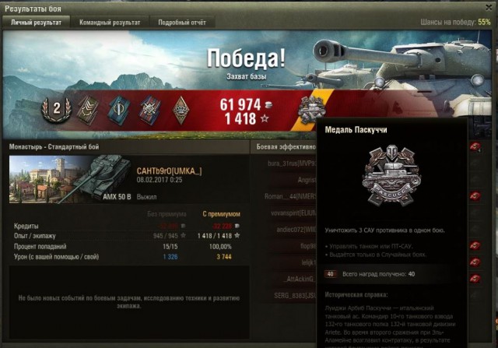
Task: Open the Подробный отчёт tab
Action: [x=182, y=23]
